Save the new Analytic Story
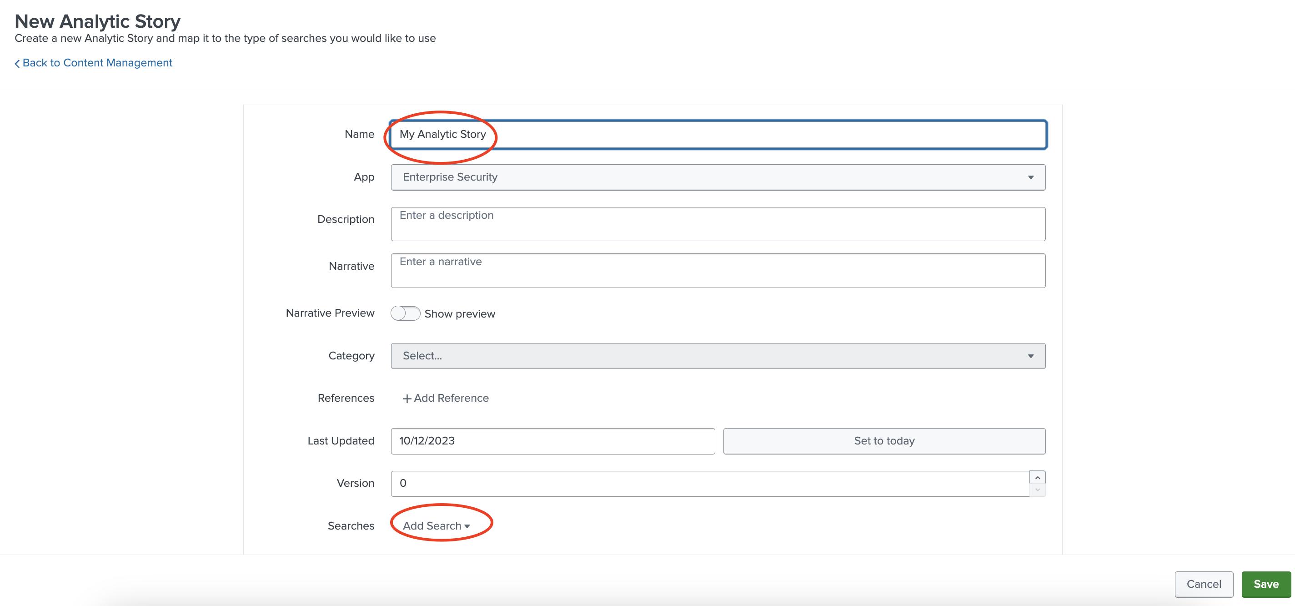Image resolution: width=1295 pixels, height=606 pixels. pyautogui.click(x=1265, y=584)
